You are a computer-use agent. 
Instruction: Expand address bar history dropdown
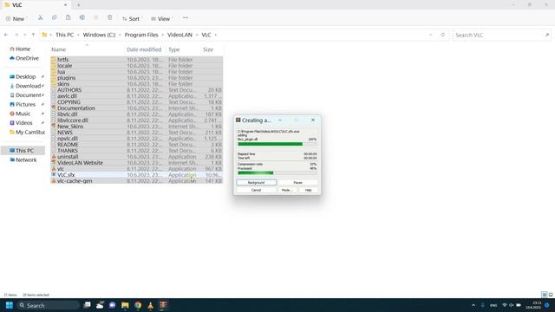(x=430, y=35)
